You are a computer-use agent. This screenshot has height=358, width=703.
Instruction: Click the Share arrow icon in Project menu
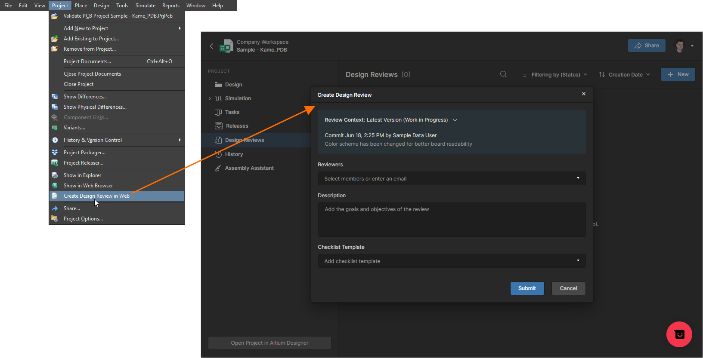(55, 208)
